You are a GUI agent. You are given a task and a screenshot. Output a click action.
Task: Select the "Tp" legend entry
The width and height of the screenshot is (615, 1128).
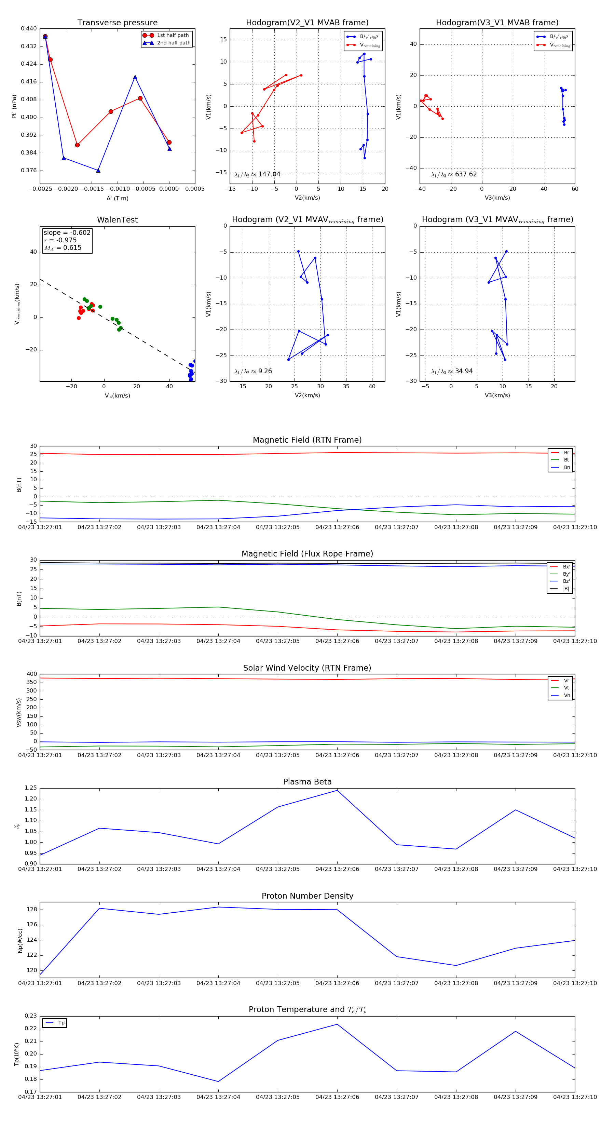[x=55, y=1023]
